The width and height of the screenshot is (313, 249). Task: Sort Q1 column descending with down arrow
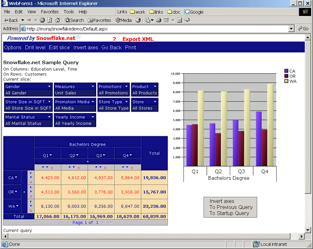pyautogui.click(x=47, y=167)
